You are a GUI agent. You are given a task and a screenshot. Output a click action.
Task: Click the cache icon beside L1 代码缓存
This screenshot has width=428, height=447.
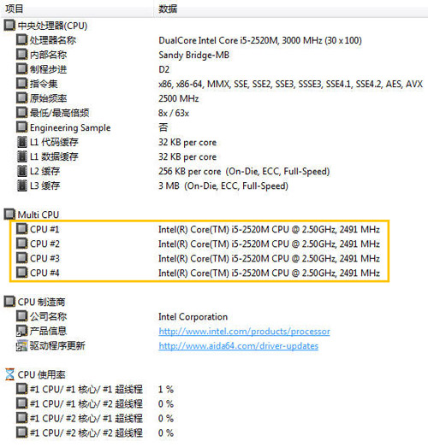point(21,142)
